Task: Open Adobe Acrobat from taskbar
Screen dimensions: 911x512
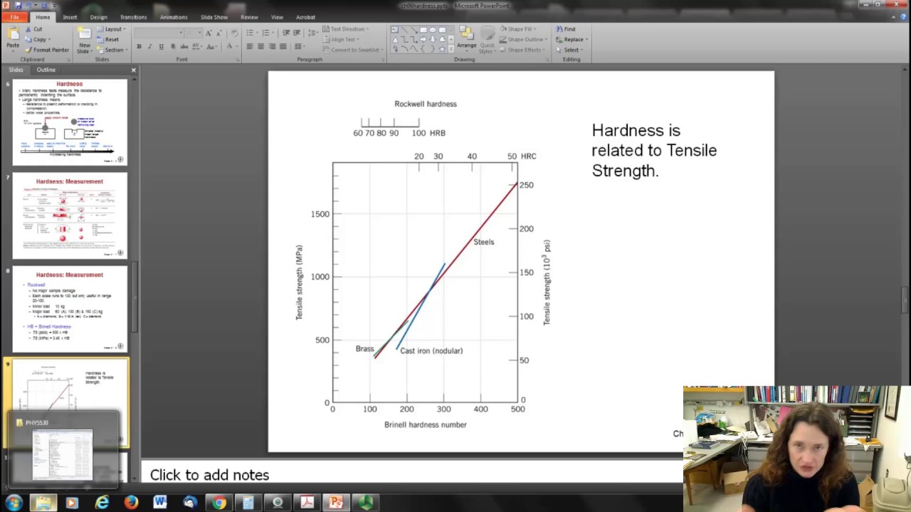Action: 307,503
